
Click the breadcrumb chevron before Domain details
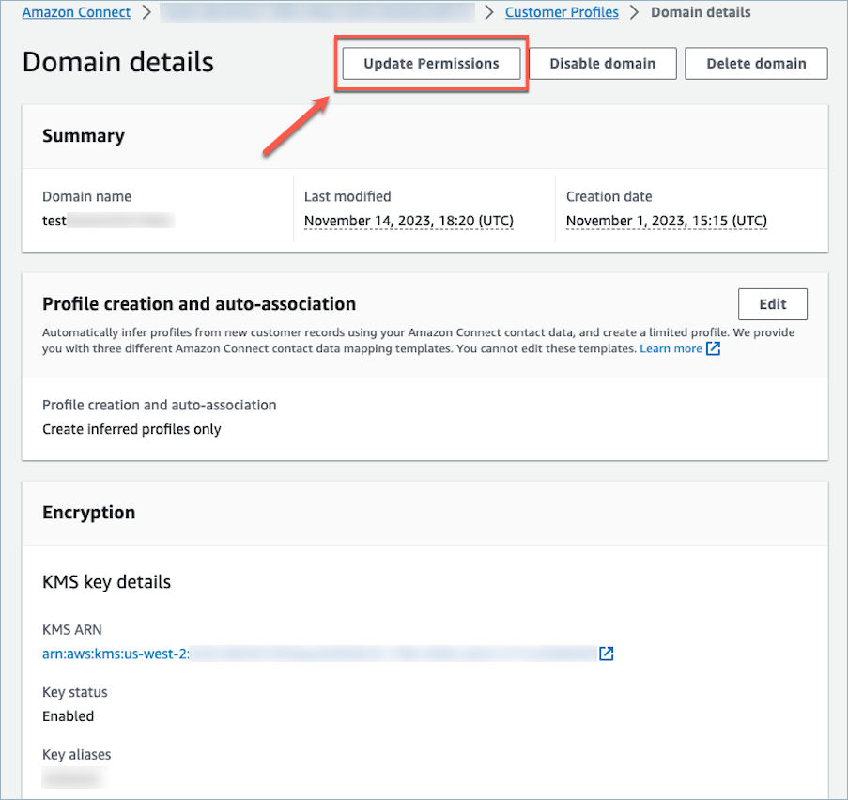click(x=637, y=12)
